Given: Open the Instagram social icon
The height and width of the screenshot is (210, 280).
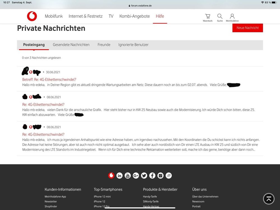Looking at the screenshot, I should click(x=161, y=176).
